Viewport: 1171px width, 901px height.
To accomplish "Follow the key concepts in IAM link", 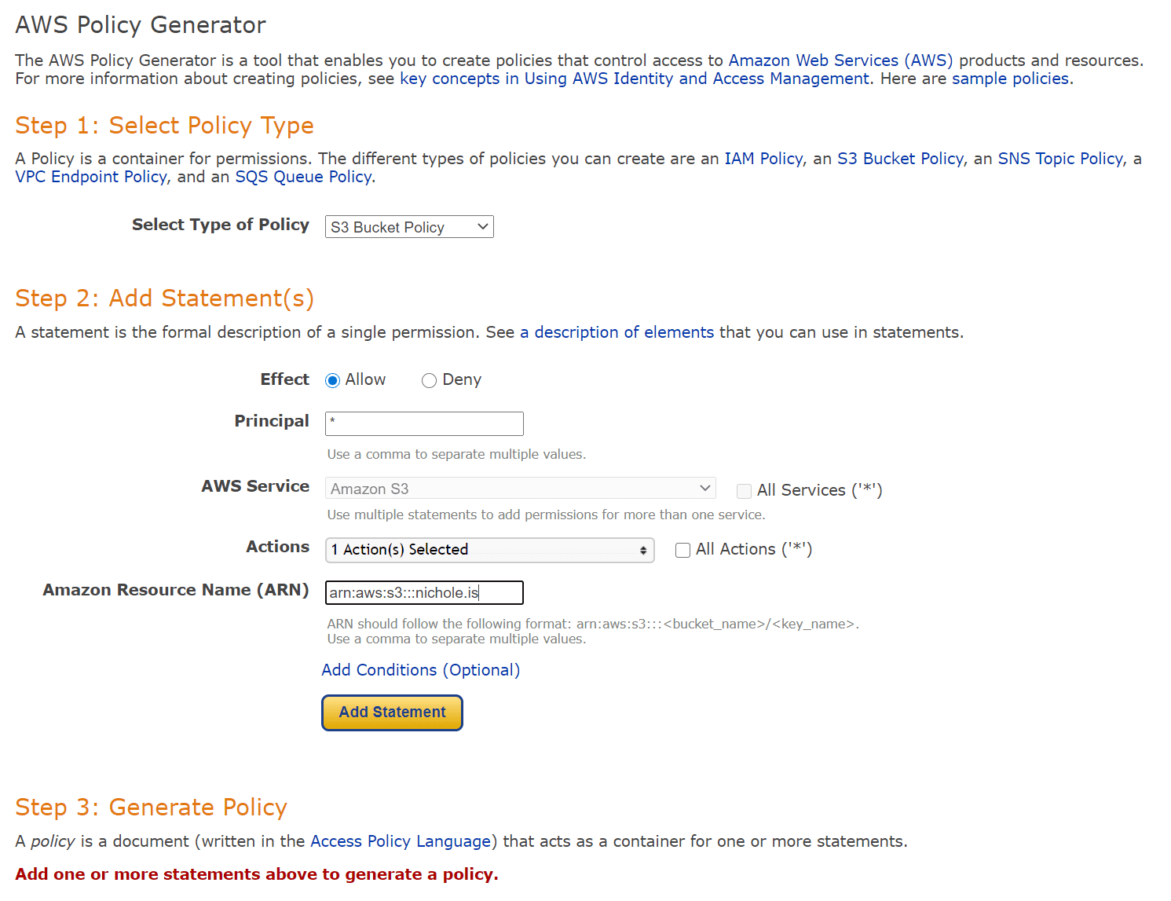I will (x=635, y=79).
